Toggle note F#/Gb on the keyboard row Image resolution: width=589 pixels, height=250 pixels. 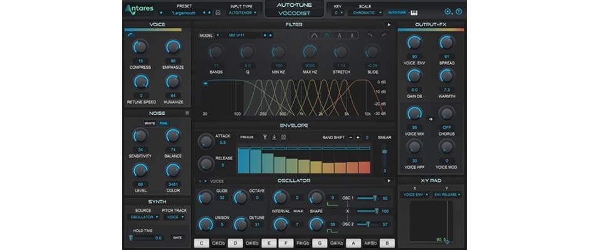[303, 243]
